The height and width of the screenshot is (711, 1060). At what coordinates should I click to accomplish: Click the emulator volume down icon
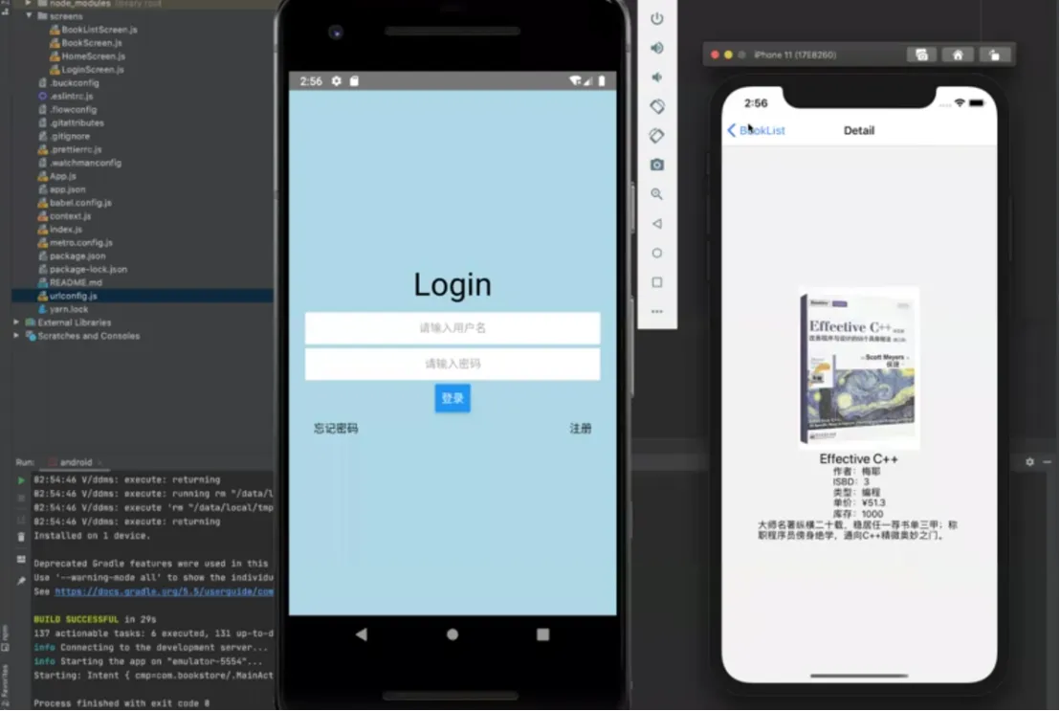(x=656, y=78)
